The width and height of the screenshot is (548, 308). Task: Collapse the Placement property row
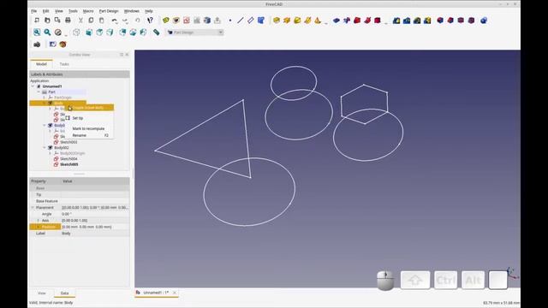click(33, 207)
